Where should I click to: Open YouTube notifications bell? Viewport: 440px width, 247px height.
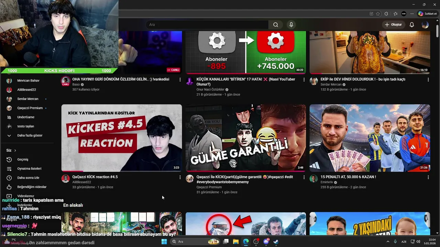pos(412,25)
